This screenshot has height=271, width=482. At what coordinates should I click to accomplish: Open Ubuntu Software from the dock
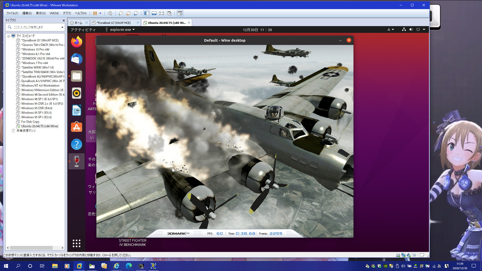coord(77,127)
